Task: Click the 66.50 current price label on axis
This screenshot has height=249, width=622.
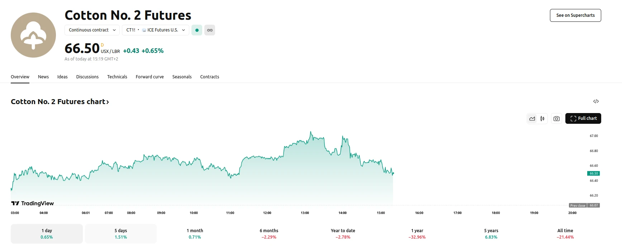Action: click(x=593, y=174)
